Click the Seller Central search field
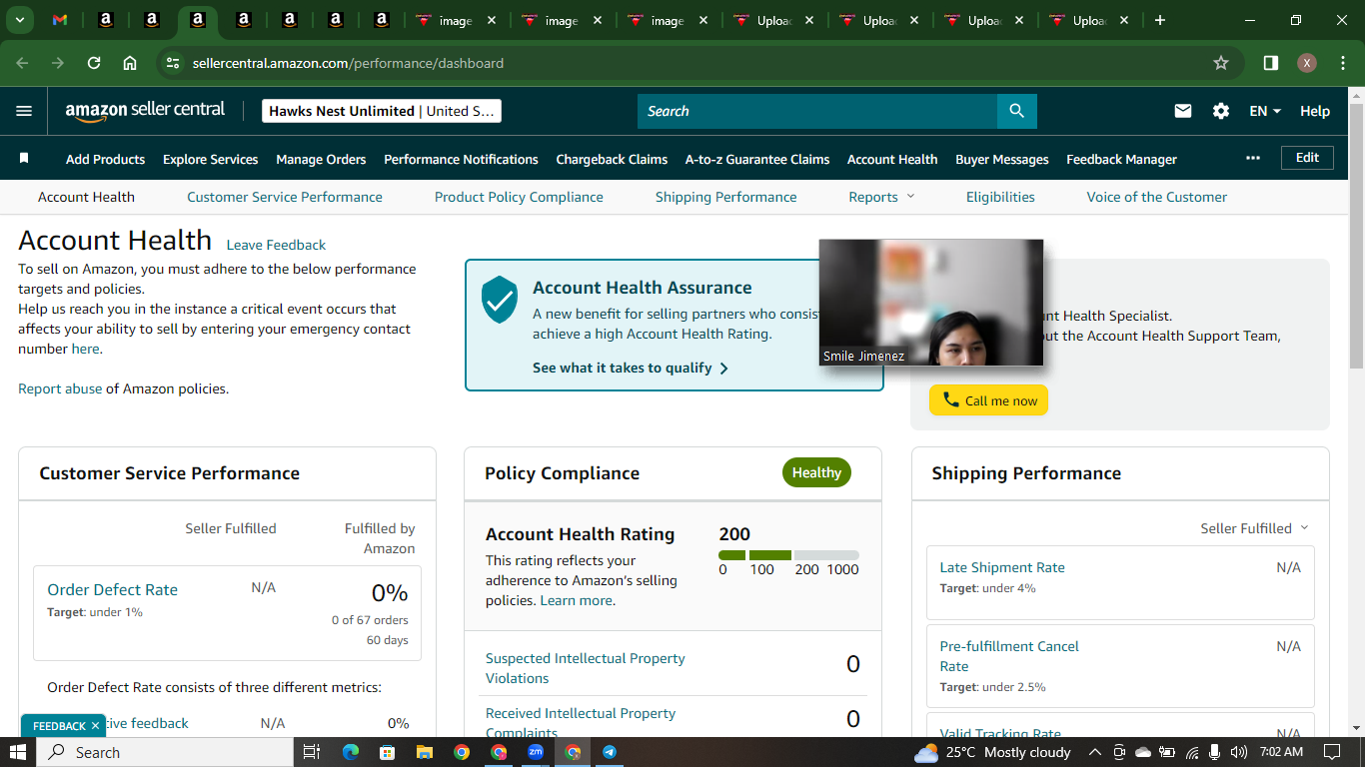The width and height of the screenshot is (1365, 767). point(817,111)
